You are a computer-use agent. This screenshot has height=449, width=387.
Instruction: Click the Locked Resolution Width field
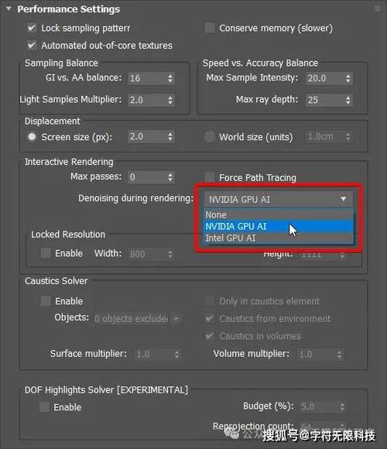click(x=146, y=254)
